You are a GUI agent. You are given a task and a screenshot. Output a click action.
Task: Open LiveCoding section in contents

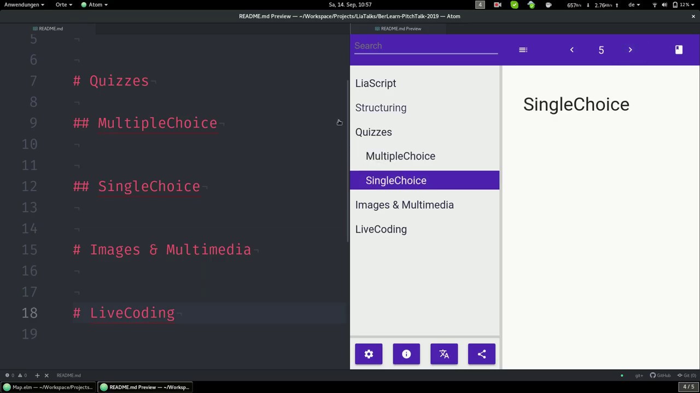tap(381, 229)
